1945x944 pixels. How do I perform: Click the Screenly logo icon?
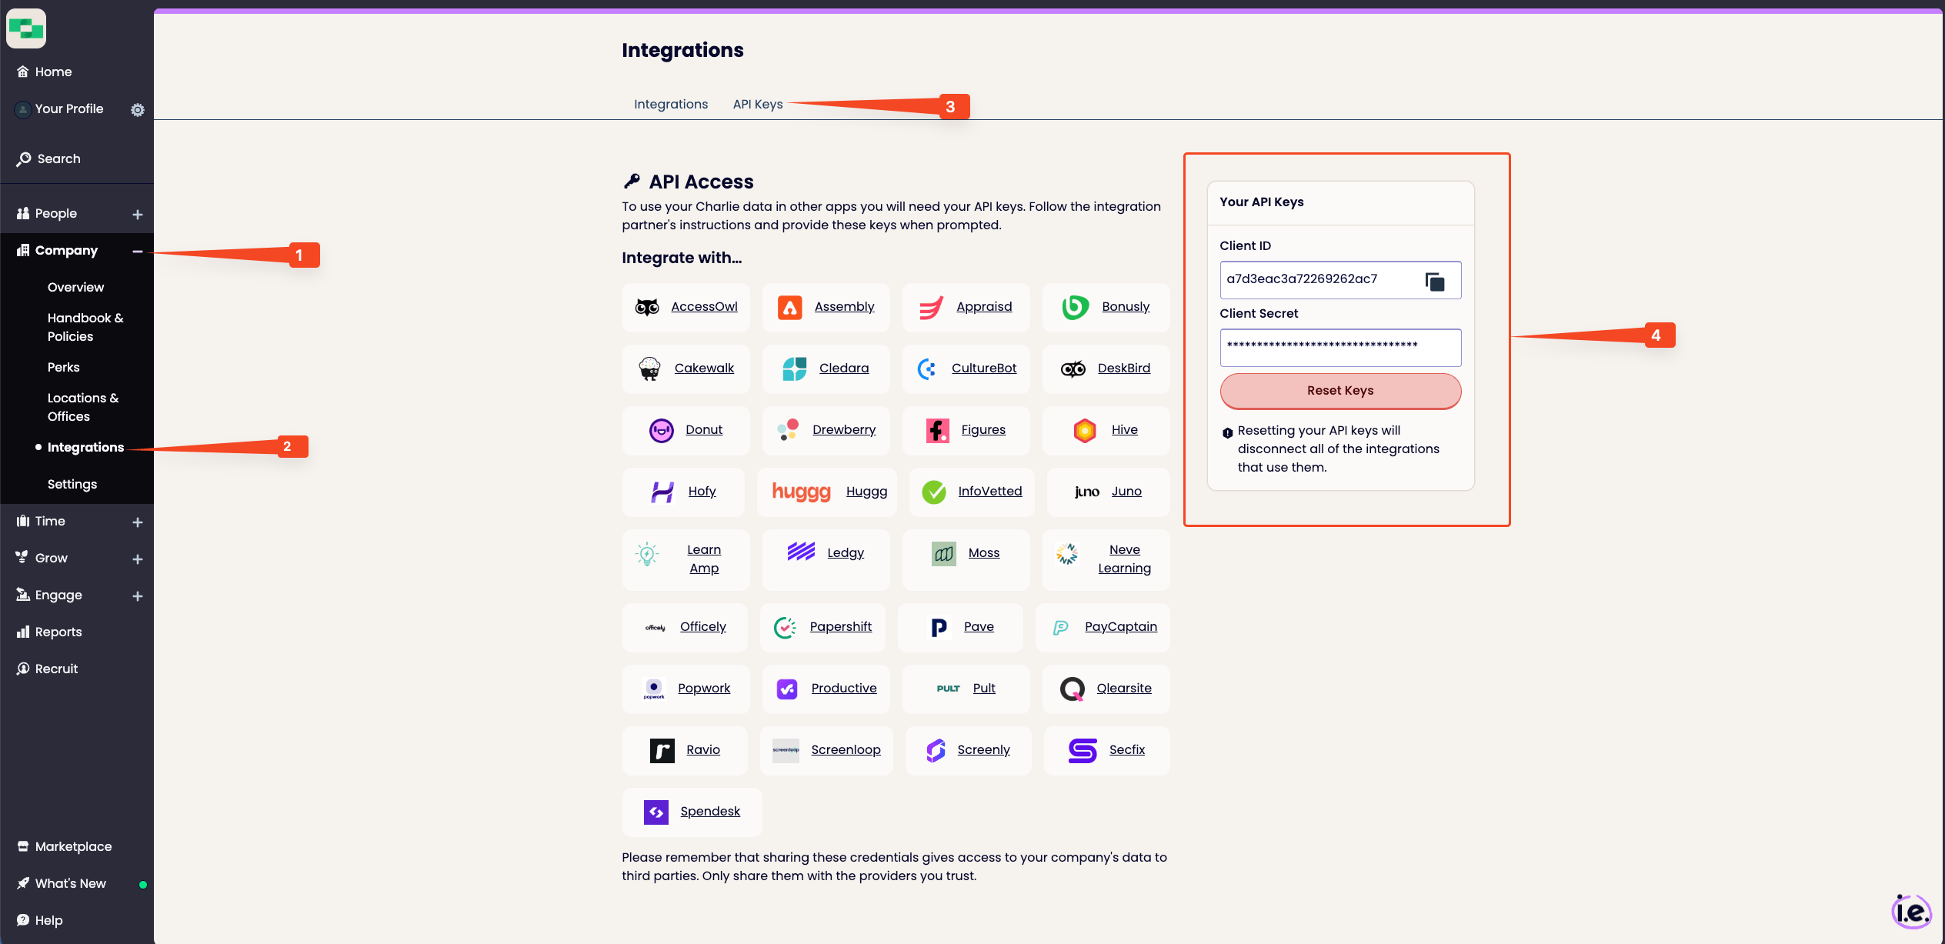point(936,750)
